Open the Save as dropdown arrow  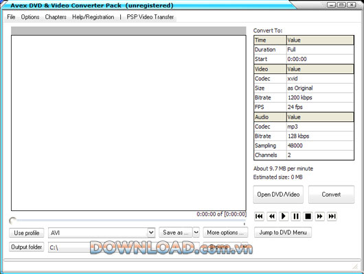tap(196, 232)
